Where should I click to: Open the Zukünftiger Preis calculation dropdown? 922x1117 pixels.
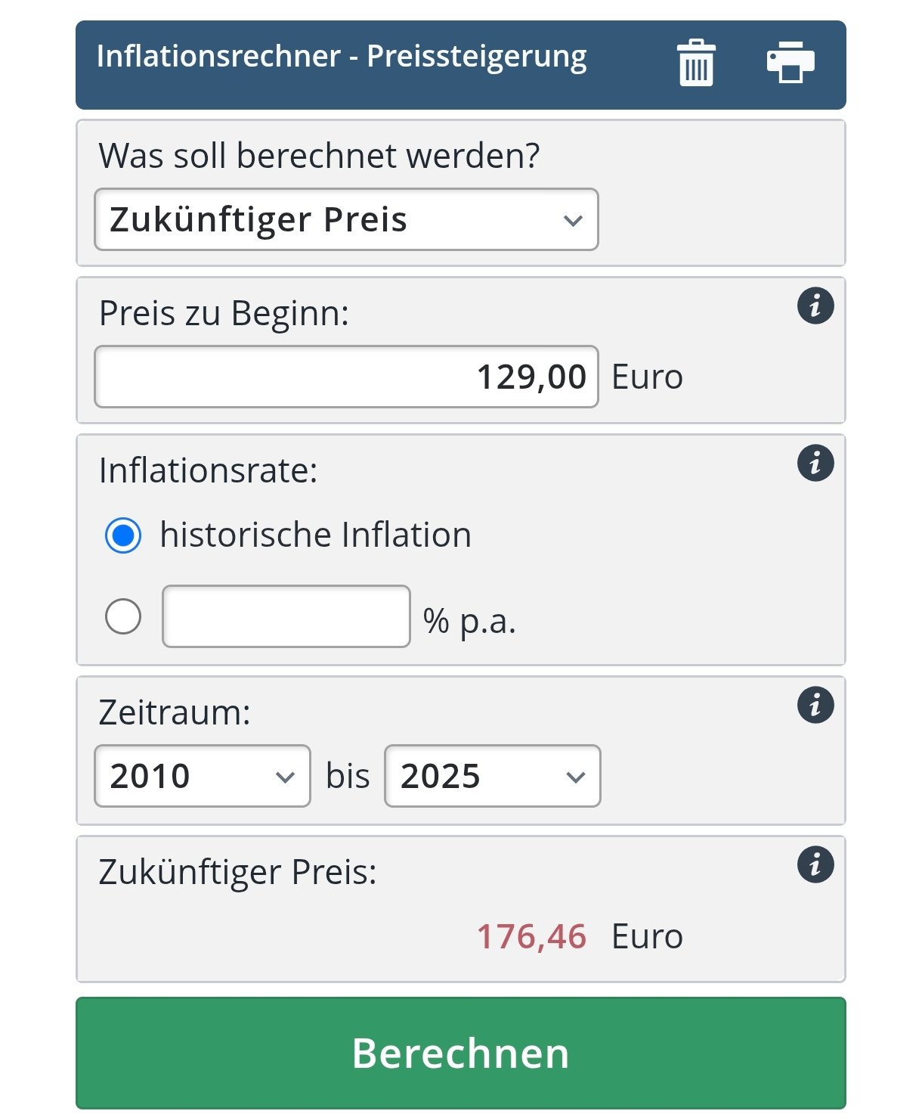pos(346,219)
